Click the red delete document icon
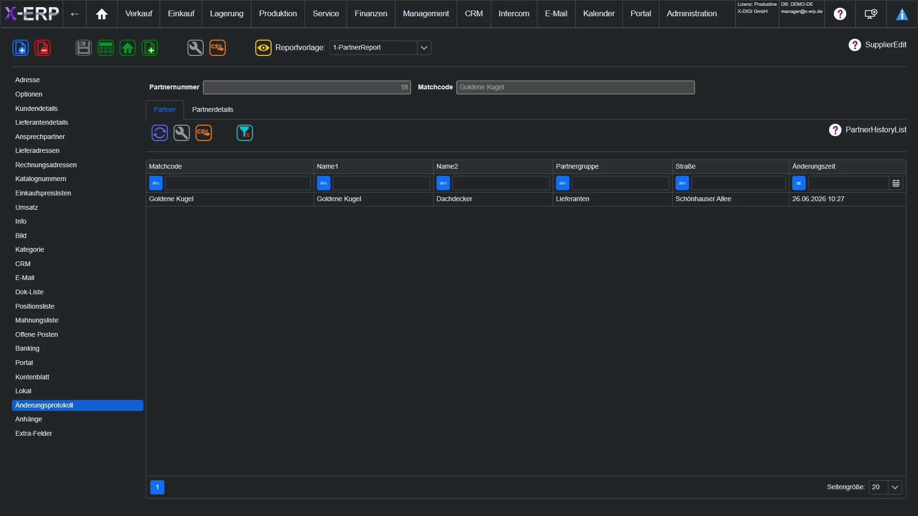Image resolution: width=918 pixels, height=516 pixels. point(43,48)
